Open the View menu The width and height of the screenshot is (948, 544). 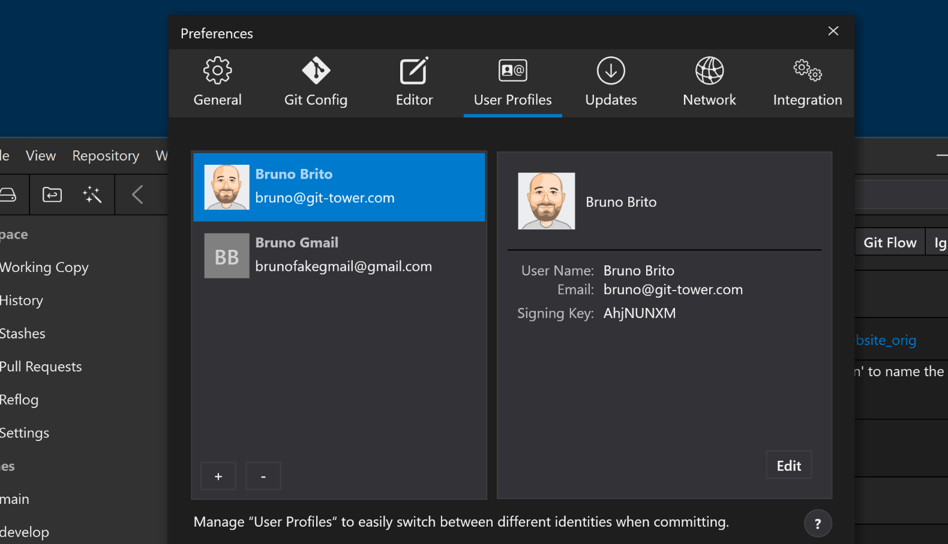click(x=41, y=156)
